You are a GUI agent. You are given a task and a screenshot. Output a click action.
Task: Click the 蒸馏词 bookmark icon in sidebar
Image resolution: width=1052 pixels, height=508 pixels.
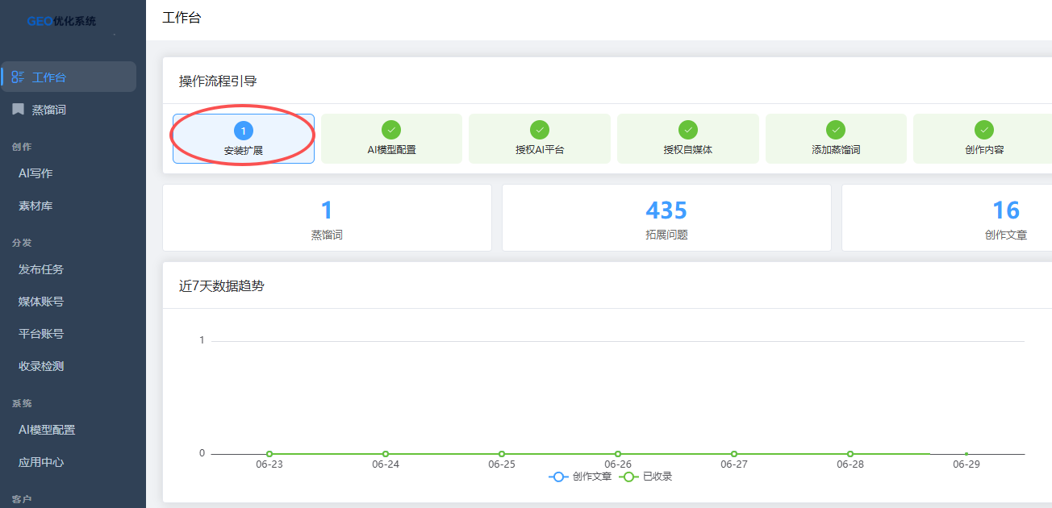18,109
